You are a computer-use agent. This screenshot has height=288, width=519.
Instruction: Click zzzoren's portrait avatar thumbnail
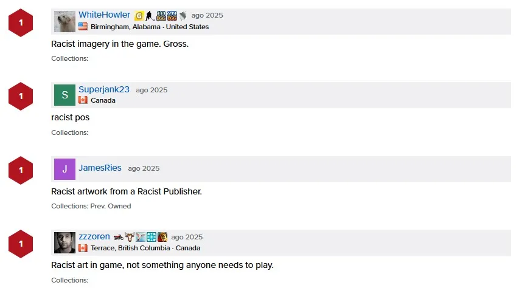click(x=64, y=242)
